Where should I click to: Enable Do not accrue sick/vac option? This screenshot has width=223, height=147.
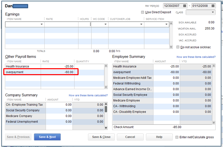(178, 47)
